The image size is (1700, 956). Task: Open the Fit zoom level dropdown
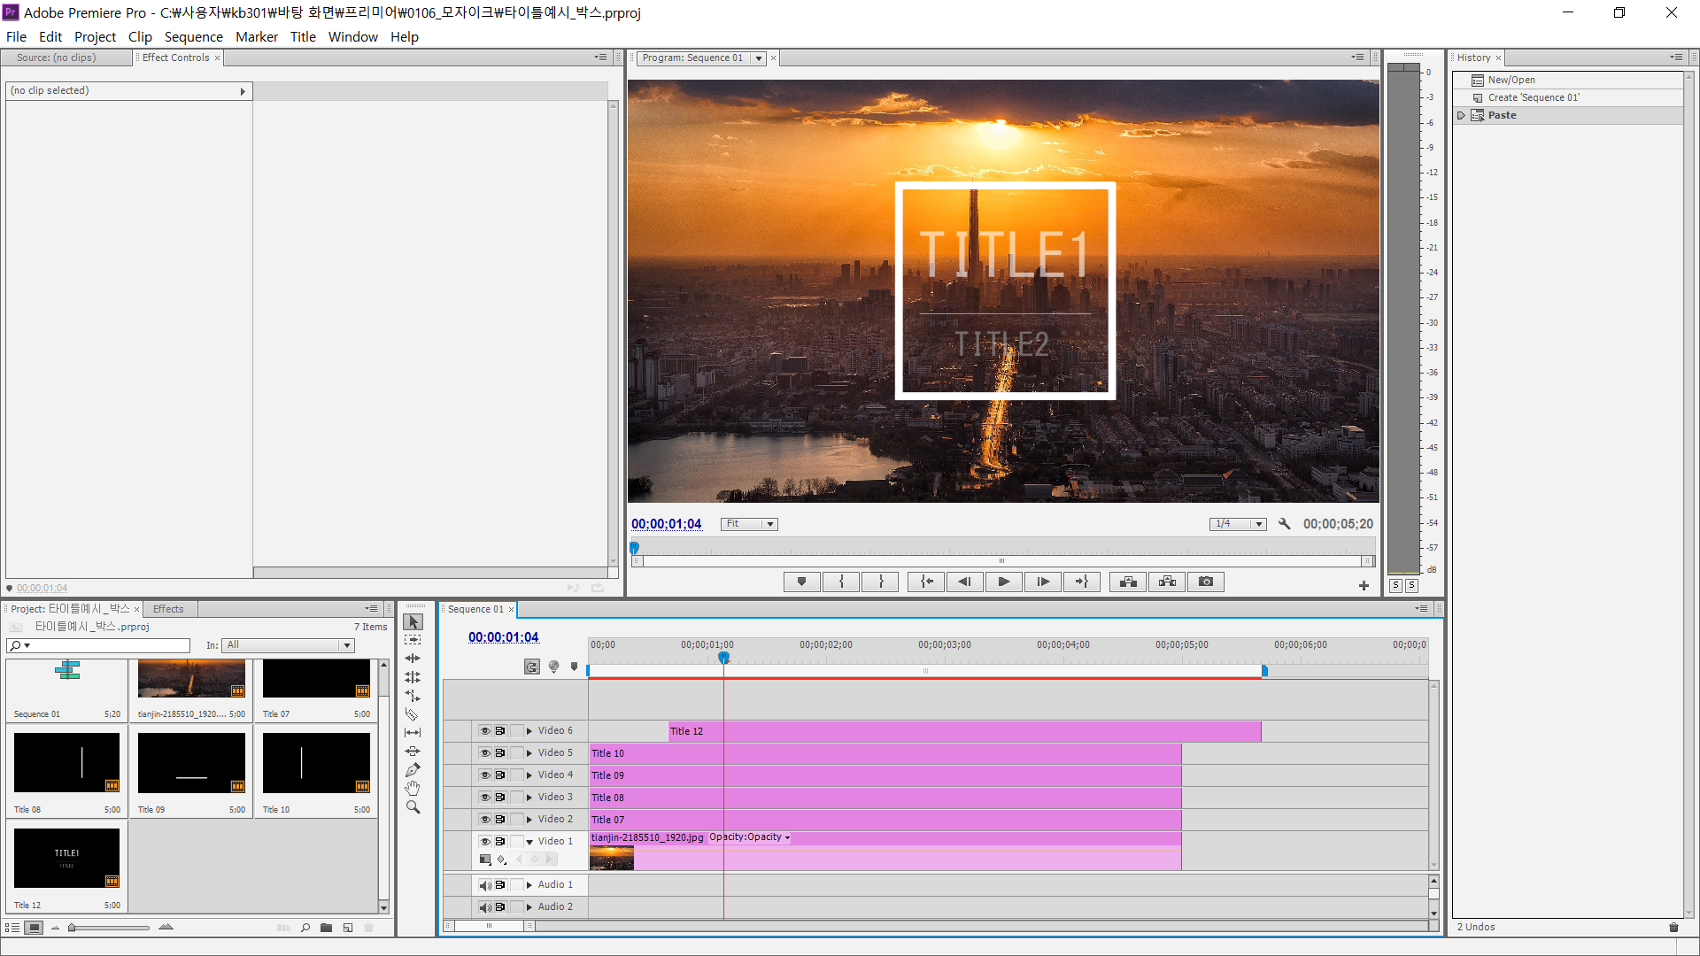coord(749,524)
